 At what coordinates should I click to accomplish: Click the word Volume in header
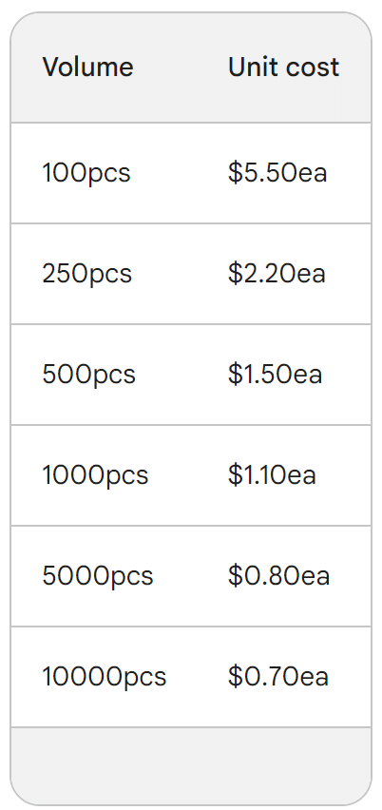click(87, 67)
